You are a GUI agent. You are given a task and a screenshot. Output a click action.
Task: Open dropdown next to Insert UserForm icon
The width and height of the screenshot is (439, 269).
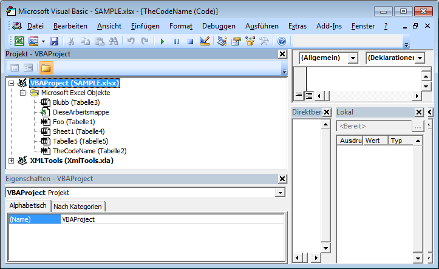pyautogui.click(x=43, y=42)
